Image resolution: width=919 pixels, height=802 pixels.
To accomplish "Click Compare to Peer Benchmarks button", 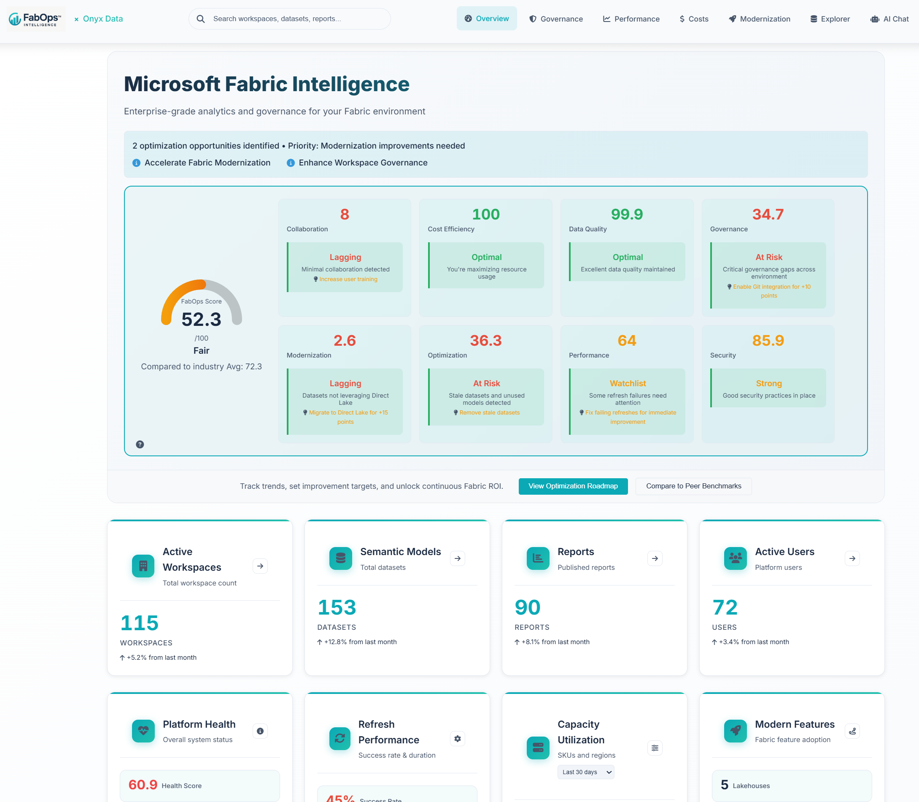I will [x=693, y=486].
